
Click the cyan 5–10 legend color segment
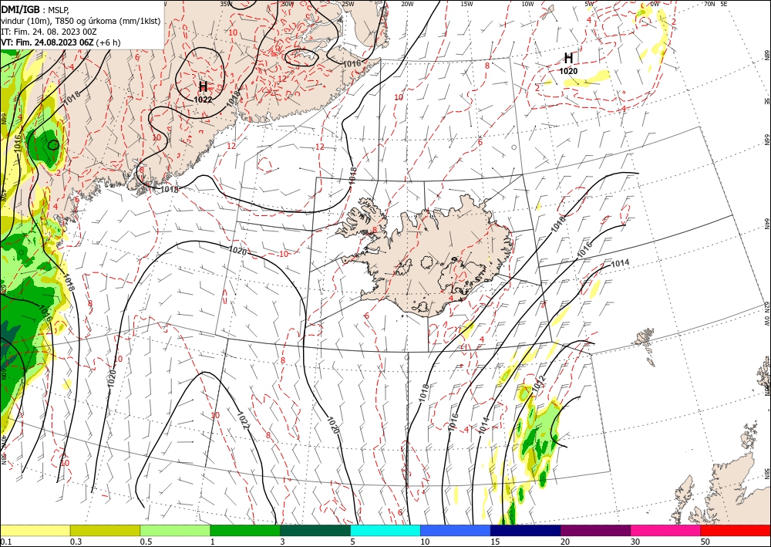coord(385,530)
